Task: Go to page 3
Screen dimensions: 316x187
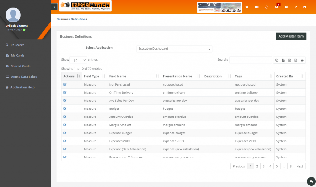Action: tap(264, 166)
